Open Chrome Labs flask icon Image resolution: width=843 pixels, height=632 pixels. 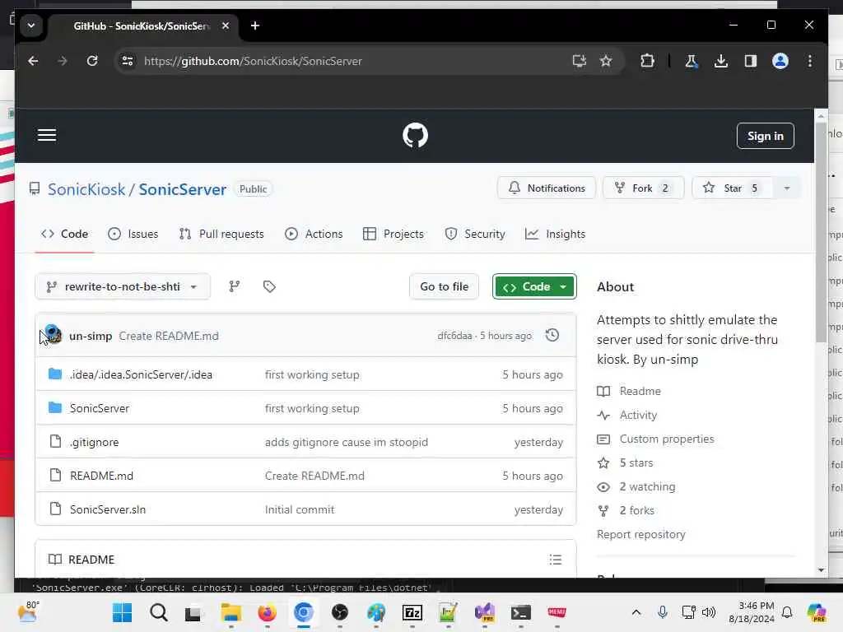click(x=692, y=61)
